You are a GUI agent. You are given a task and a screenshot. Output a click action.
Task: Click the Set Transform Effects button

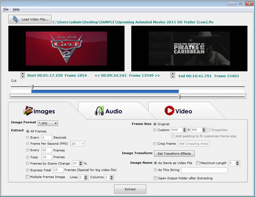click(174, 153)
